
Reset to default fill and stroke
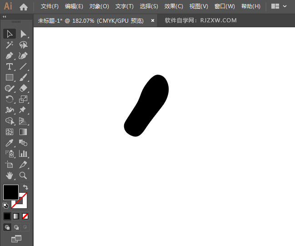point(5,205)
